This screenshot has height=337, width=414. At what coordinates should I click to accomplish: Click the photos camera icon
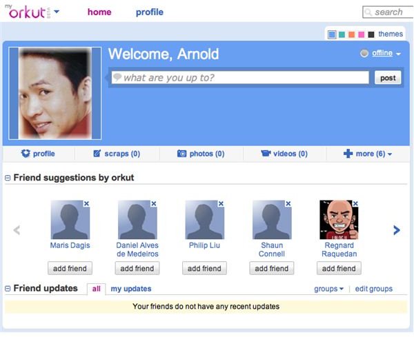[181, 154]
